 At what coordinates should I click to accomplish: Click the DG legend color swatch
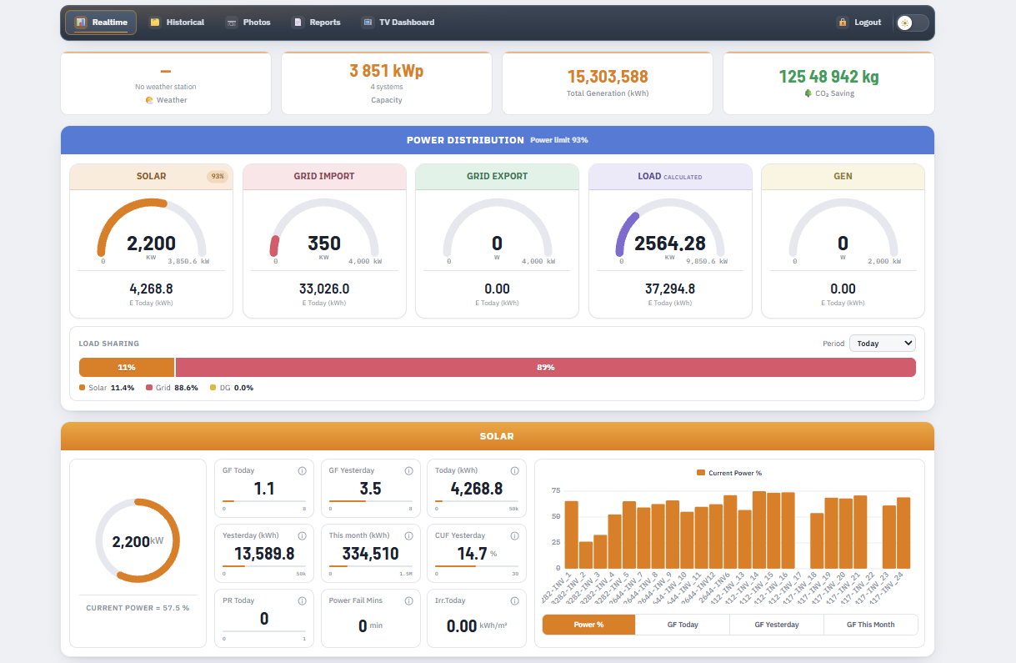213,388
